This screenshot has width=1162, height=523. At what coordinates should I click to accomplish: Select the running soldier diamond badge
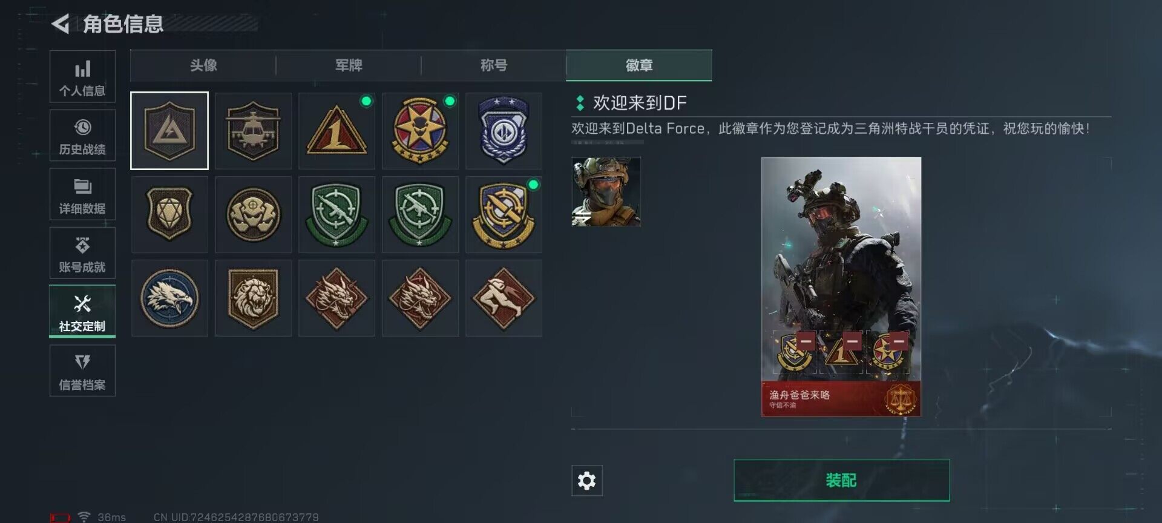click(x=504, y=298)
